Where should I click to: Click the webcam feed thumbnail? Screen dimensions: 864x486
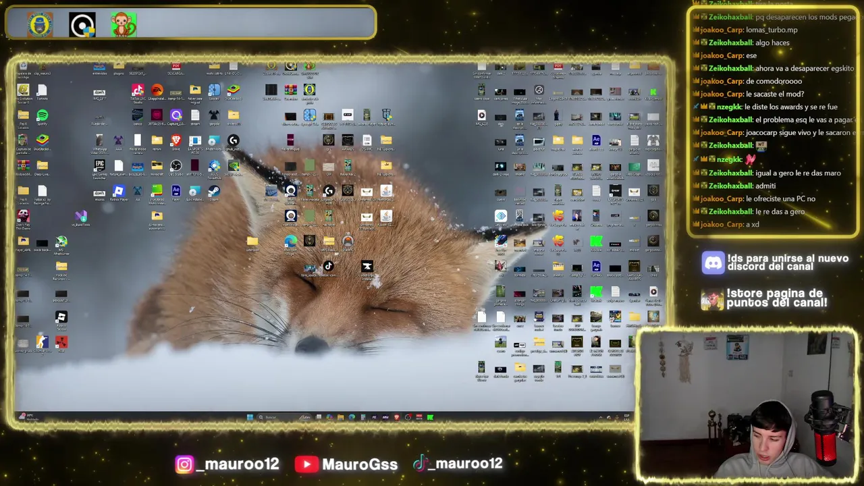747,405
